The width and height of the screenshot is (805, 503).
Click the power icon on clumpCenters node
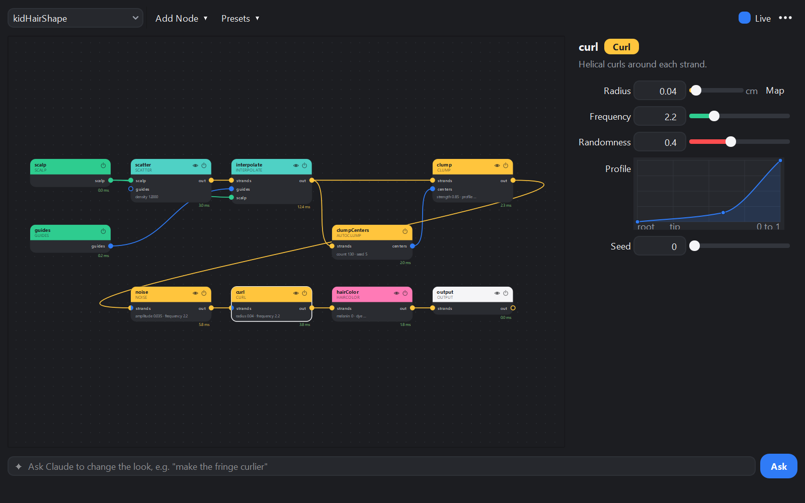point(405,231)
